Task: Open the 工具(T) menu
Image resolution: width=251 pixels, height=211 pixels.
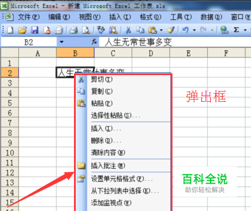Action: click(x=181, y=17)
